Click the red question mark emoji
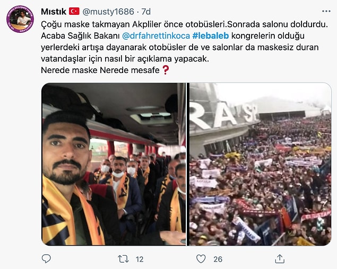 (165, 70)
